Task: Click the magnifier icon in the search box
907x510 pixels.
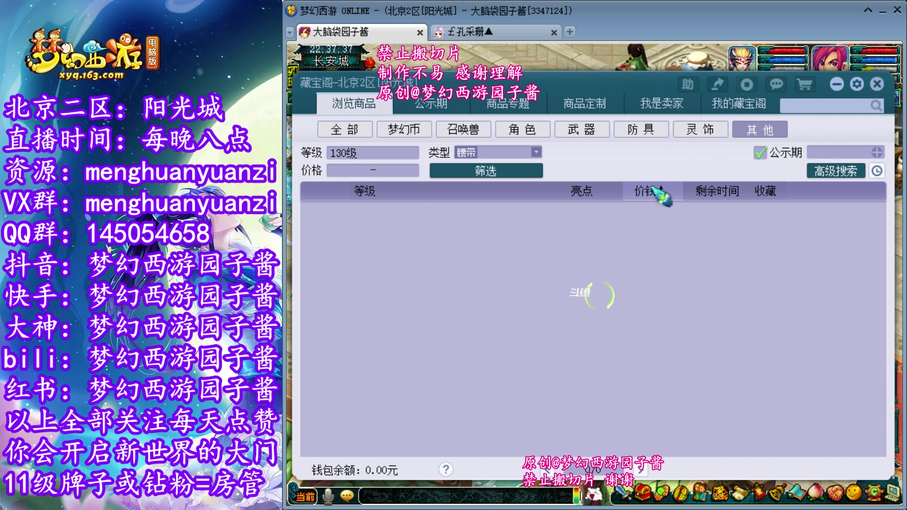Action: 876,105
